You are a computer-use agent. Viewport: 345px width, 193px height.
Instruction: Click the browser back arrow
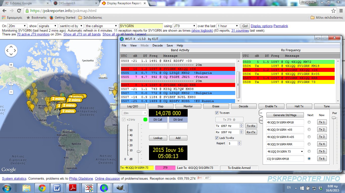pos(5,11)
